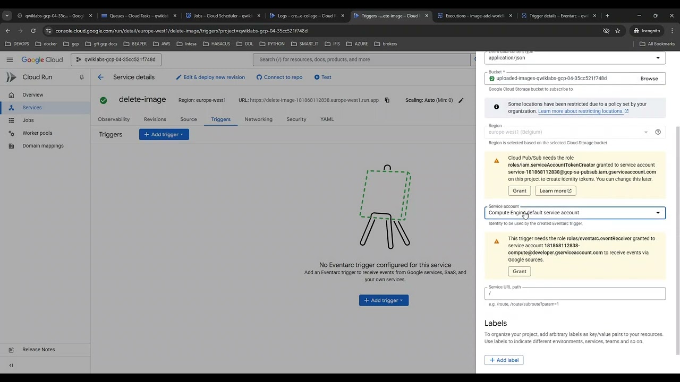Pin the Cloud Run product

pyautogui.click(x=82, y=77)
